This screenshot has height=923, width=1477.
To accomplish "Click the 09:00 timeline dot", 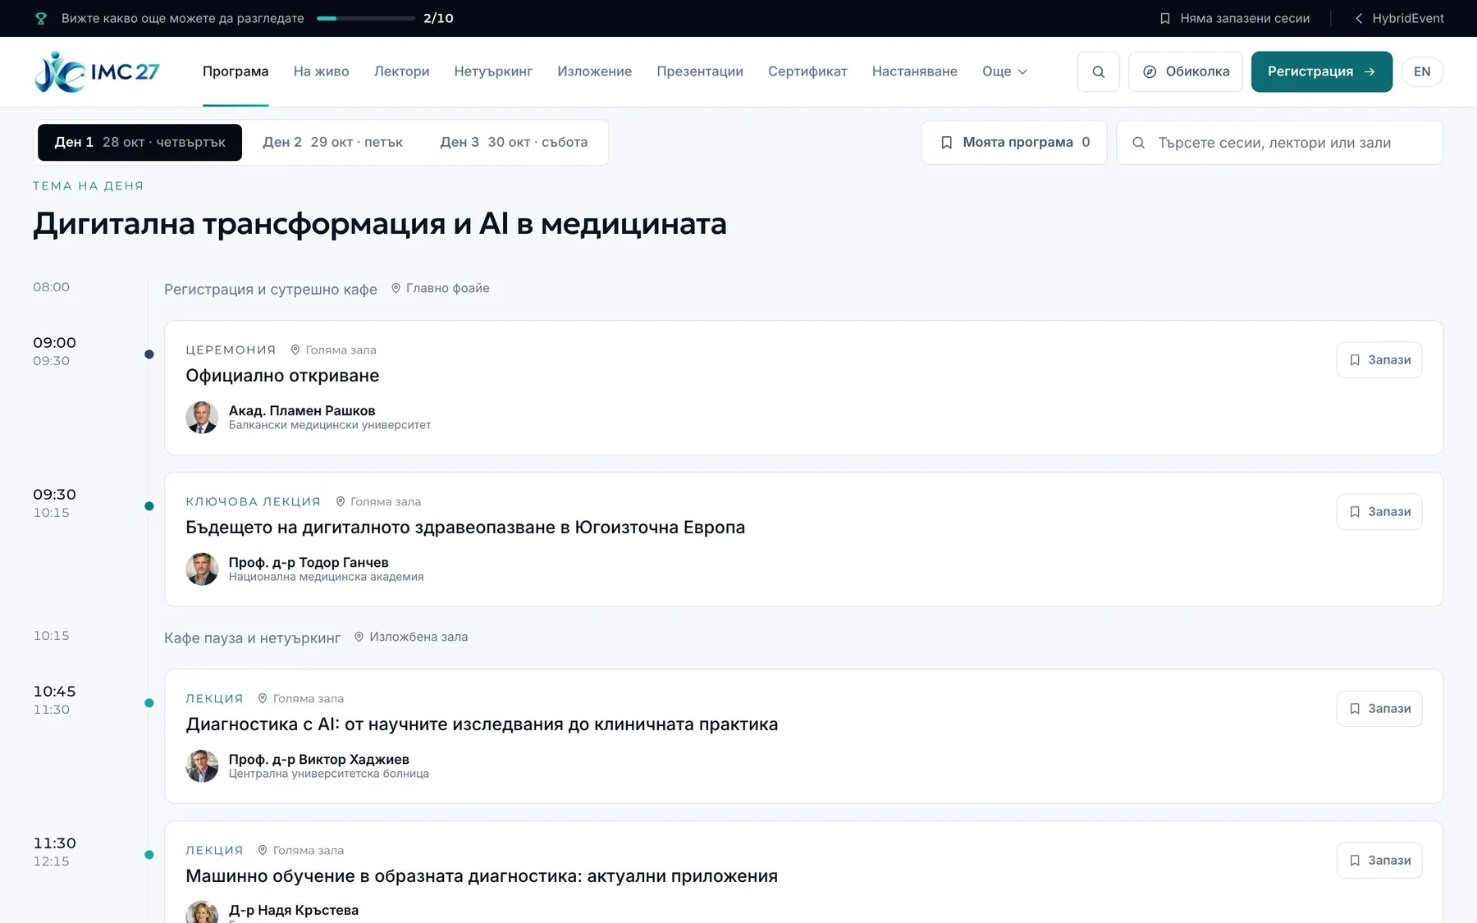I will [x=149, y=354].
